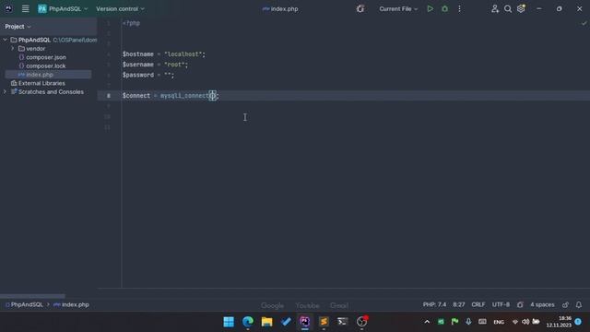The width and height of the screenshot is (590, 332).
Task: Change PHP: 7.4 language level
Action: pos(434,304)
